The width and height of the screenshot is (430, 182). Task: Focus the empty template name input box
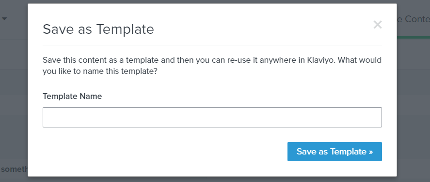point(212,117)
